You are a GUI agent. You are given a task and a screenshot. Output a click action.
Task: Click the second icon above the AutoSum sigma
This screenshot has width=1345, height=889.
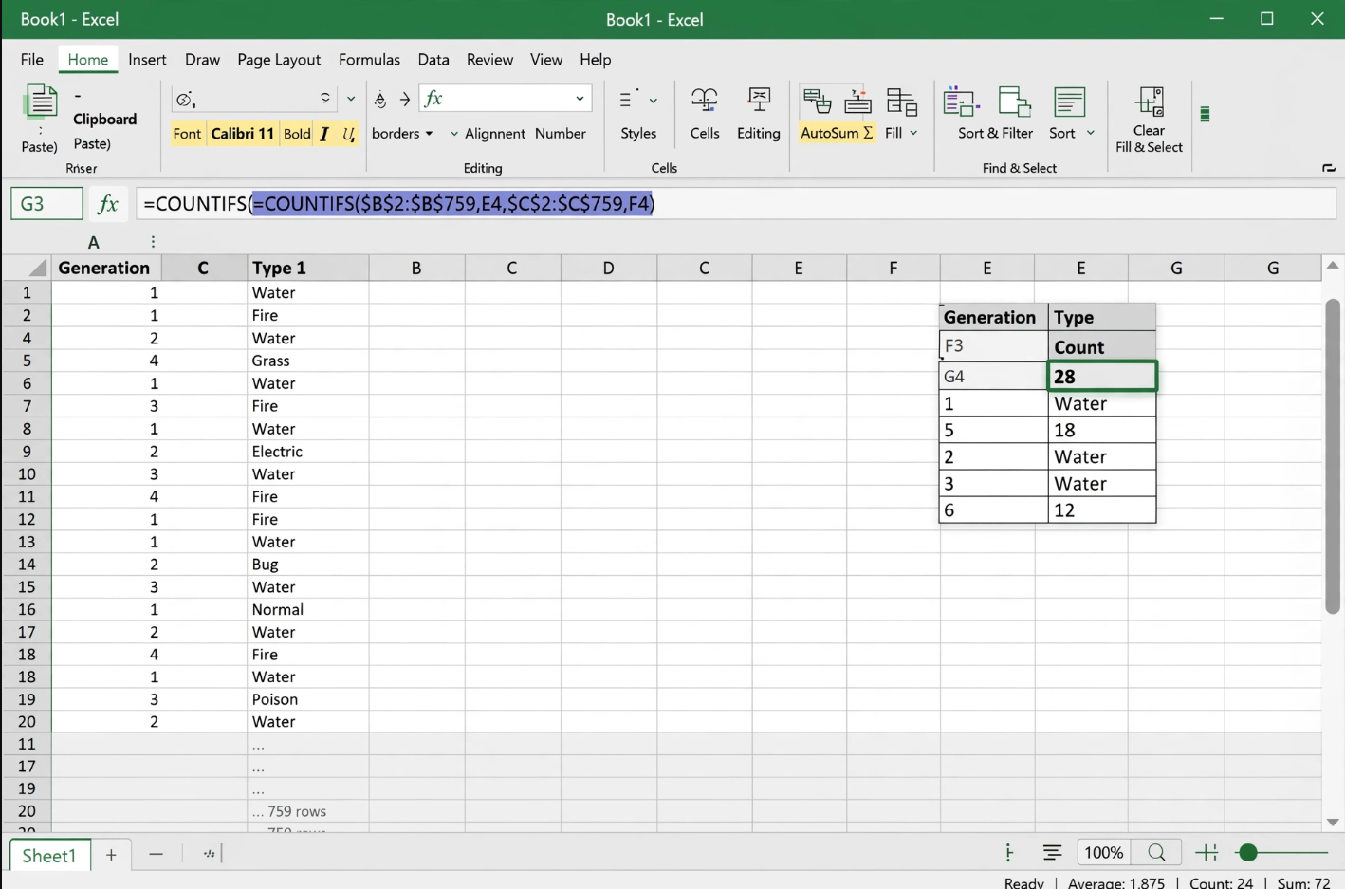857,102
